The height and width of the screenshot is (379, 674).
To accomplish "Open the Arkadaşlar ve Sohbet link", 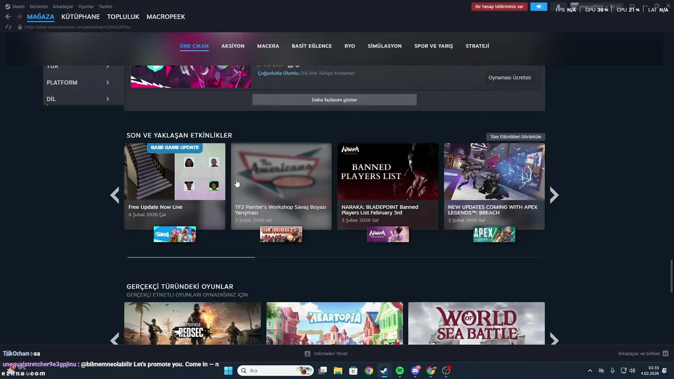I will (x=639, y=354).
